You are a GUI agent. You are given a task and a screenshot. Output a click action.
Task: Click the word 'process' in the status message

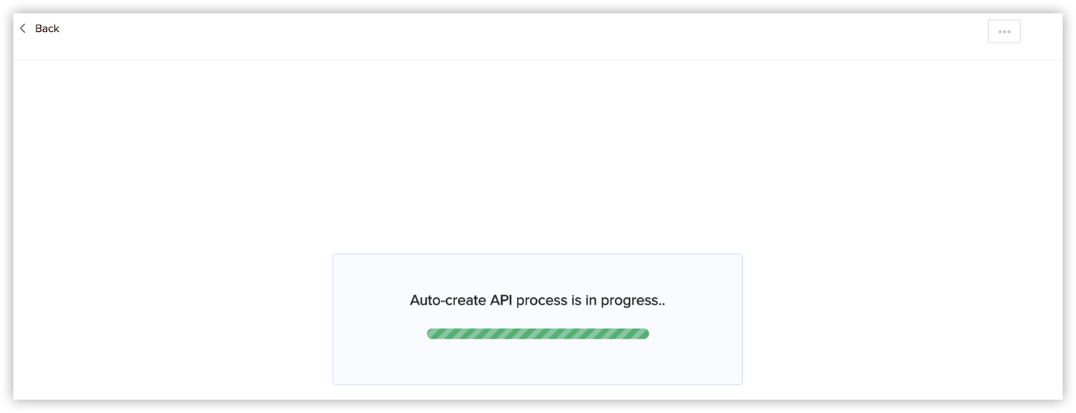[542, 300]
